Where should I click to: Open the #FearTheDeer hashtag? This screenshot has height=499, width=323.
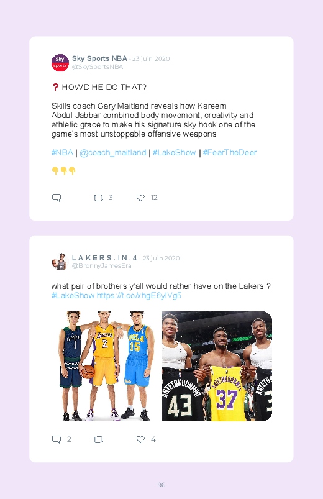tap(230, 153)
